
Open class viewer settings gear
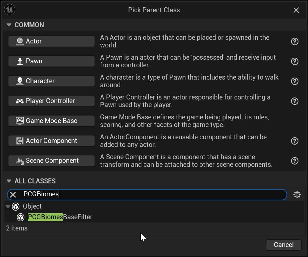(297, 195)
